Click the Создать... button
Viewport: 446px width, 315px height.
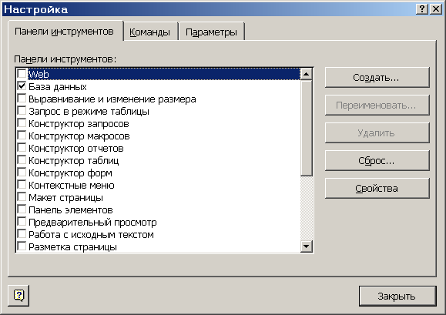pos(377,77)
